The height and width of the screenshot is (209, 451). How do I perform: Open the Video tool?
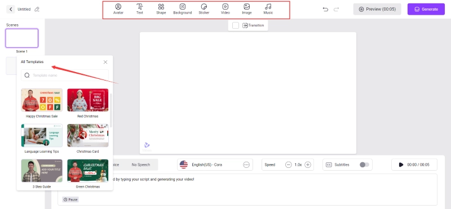click(x=225, y=9)
